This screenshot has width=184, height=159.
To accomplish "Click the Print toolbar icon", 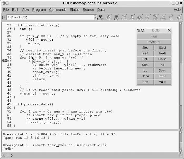I will [x=132, y=17].
